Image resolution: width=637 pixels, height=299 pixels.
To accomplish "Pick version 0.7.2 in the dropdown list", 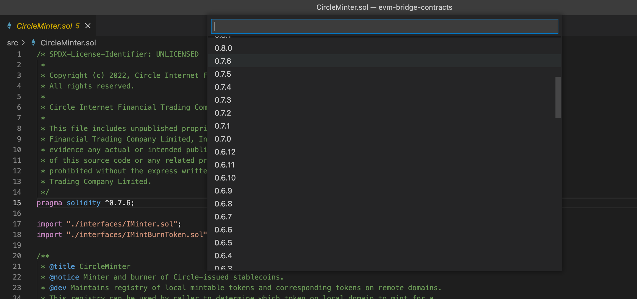I will [384, 113].
